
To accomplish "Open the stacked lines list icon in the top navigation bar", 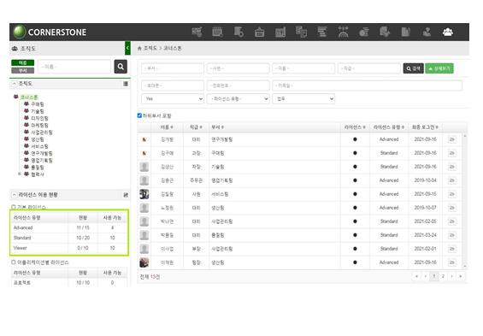I will coord(322,32).
